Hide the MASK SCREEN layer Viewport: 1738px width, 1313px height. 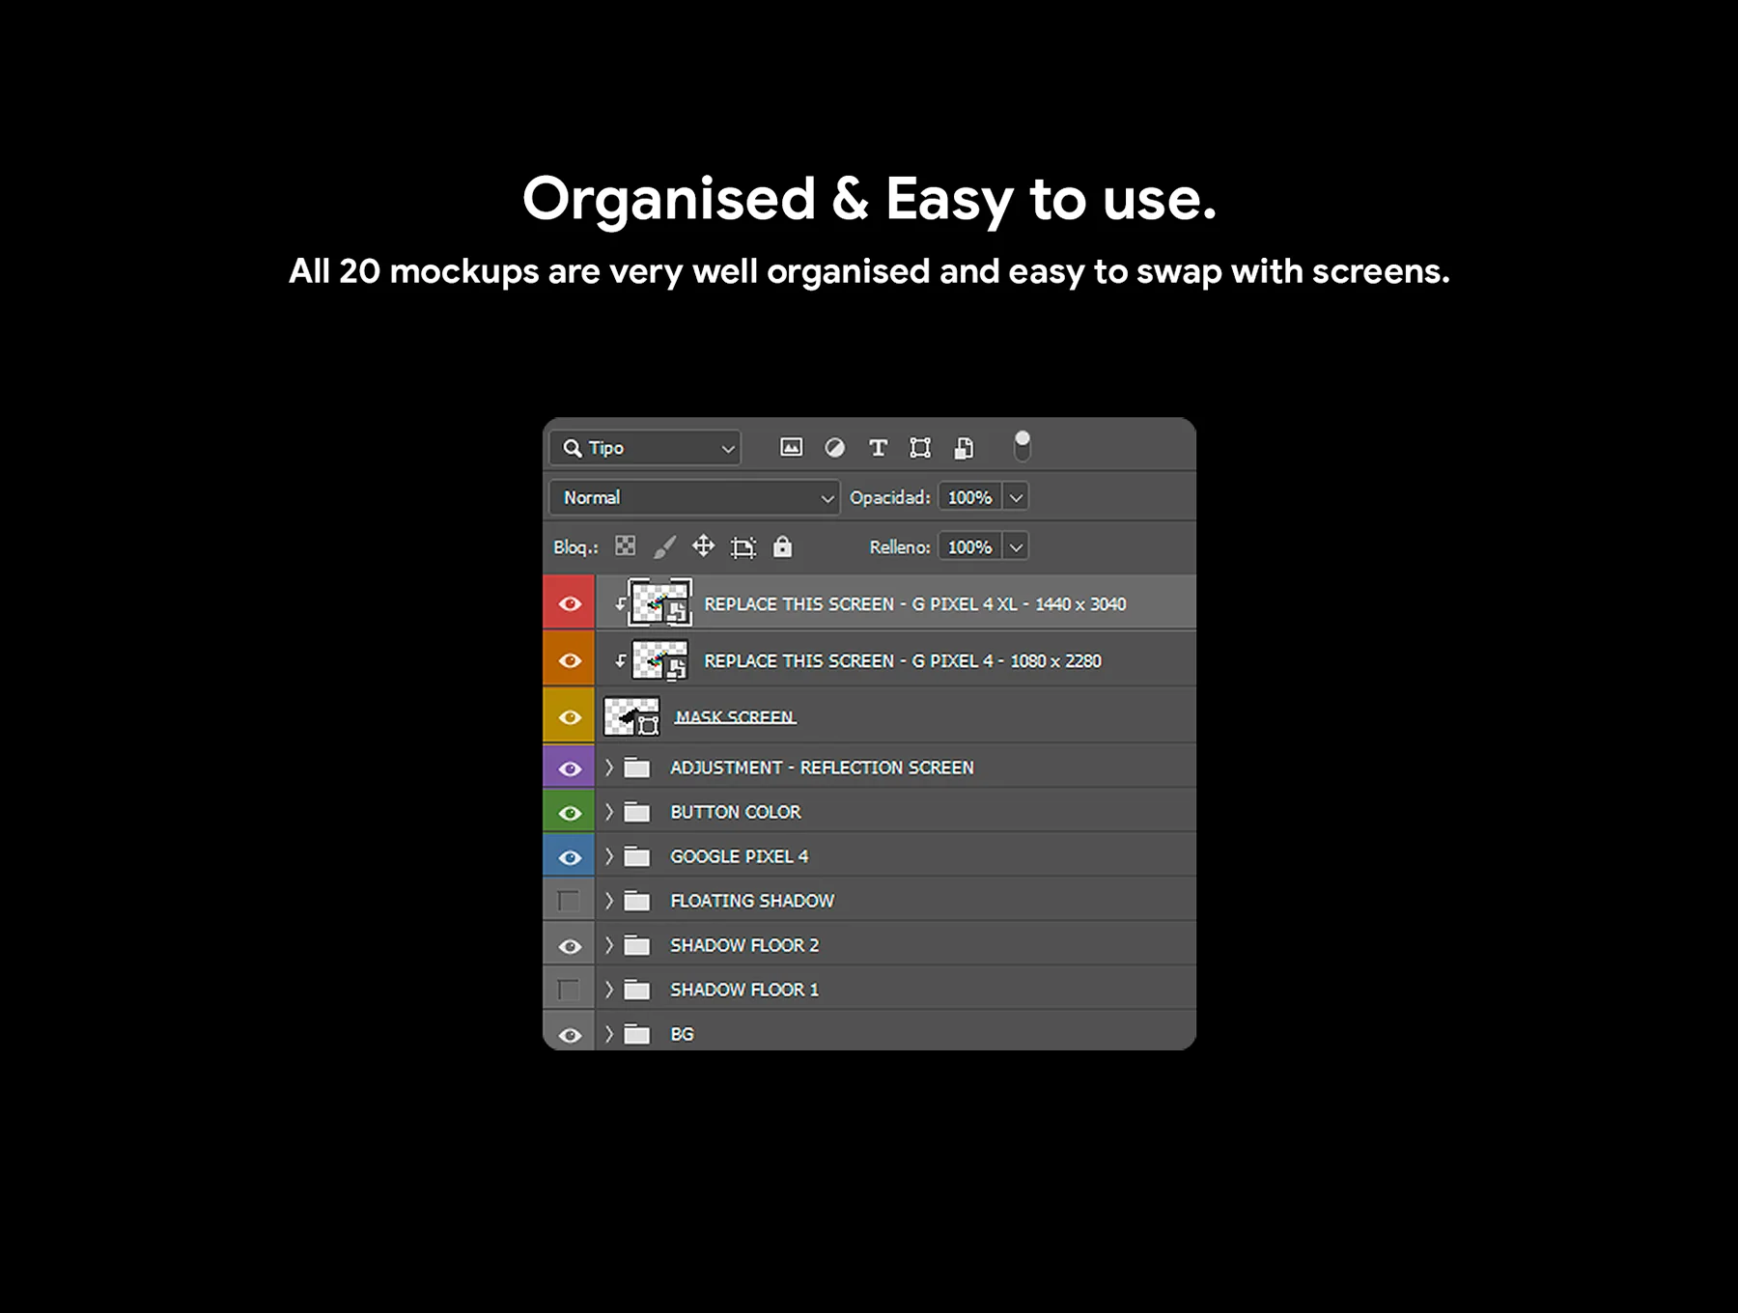coord(570,717)
